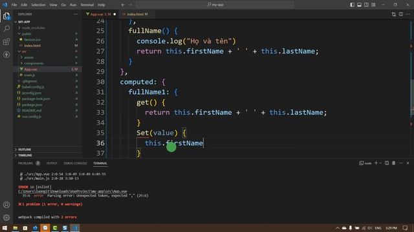Close the bottom terminal panel

pos(408,163)
